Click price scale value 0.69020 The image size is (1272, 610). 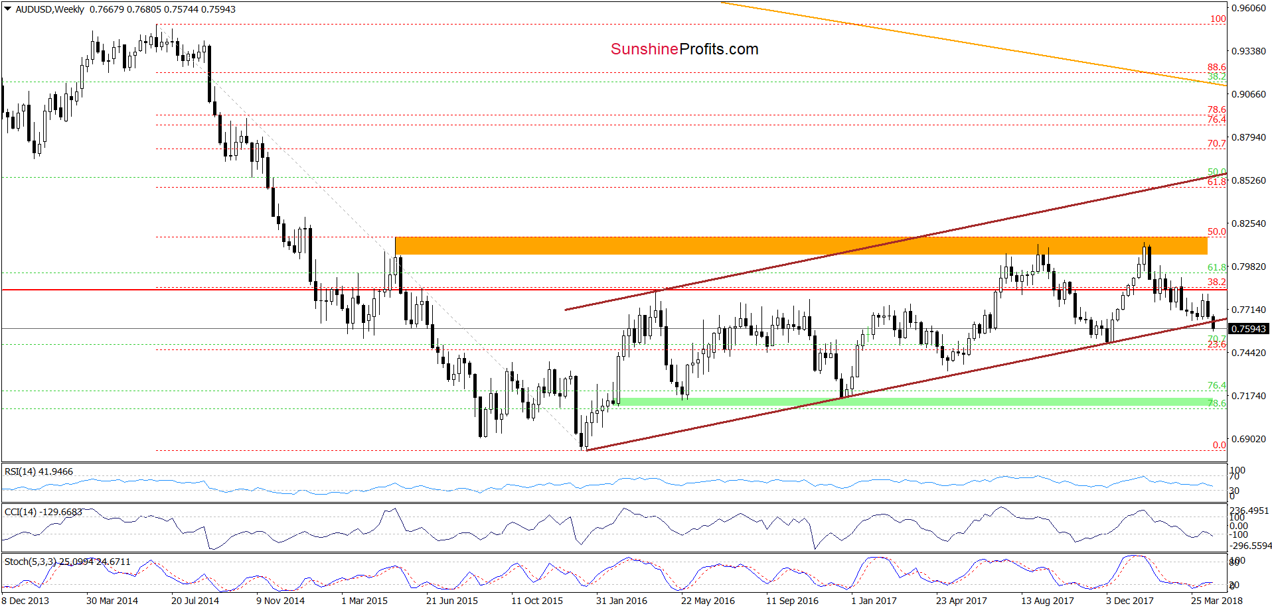coord(1249,439)
